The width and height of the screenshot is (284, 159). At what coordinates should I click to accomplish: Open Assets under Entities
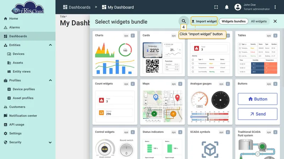pyautogui.click(x=28, y=63)
